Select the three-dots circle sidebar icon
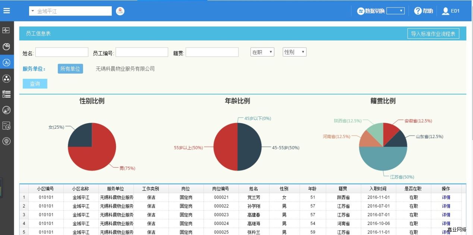Viewport: 473px width, 235px height. pyautogui.click(x=6, y=78)
